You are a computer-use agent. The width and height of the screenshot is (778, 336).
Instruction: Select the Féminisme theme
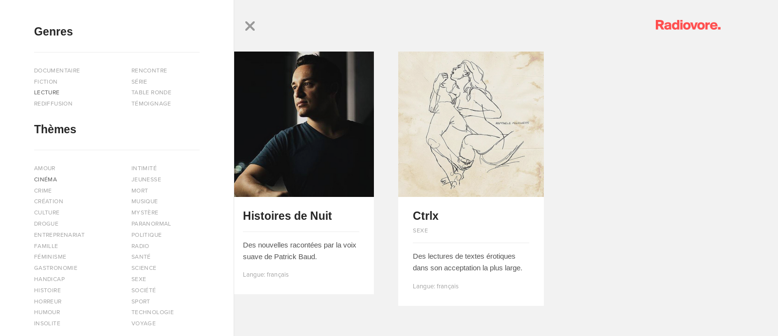pyautogui.click(x=50, y=257)
